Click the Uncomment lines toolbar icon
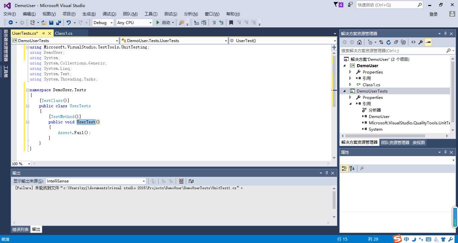This screenshot has height=243, width=458. click(221, 22)
